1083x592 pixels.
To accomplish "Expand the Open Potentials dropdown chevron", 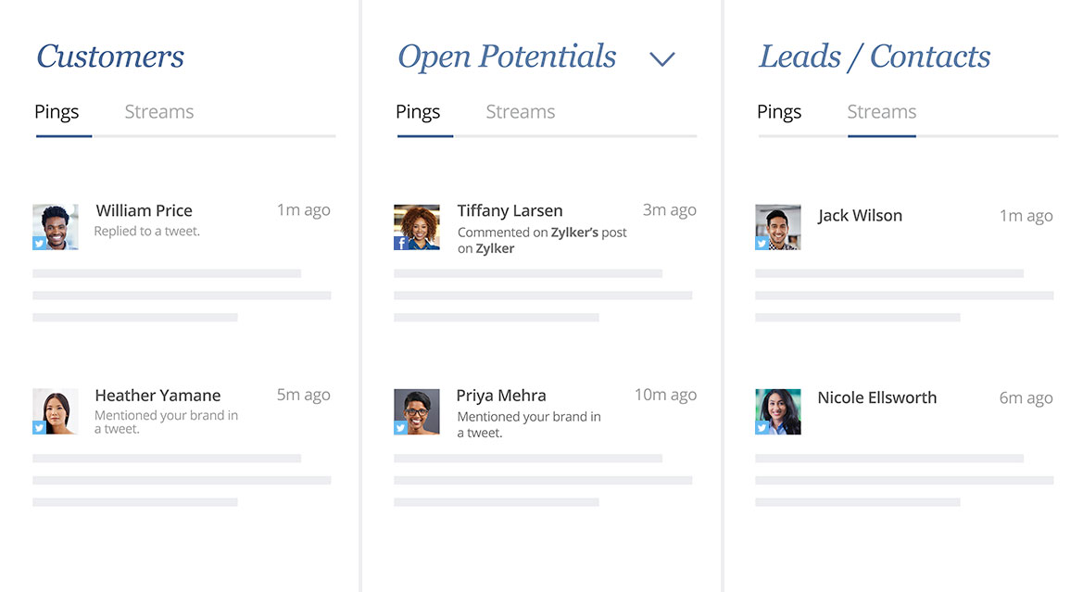I will point(661,59).
